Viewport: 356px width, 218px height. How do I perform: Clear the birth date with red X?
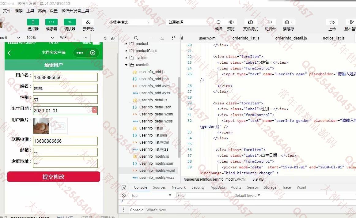pyautogui.click(x=95, y=110)
